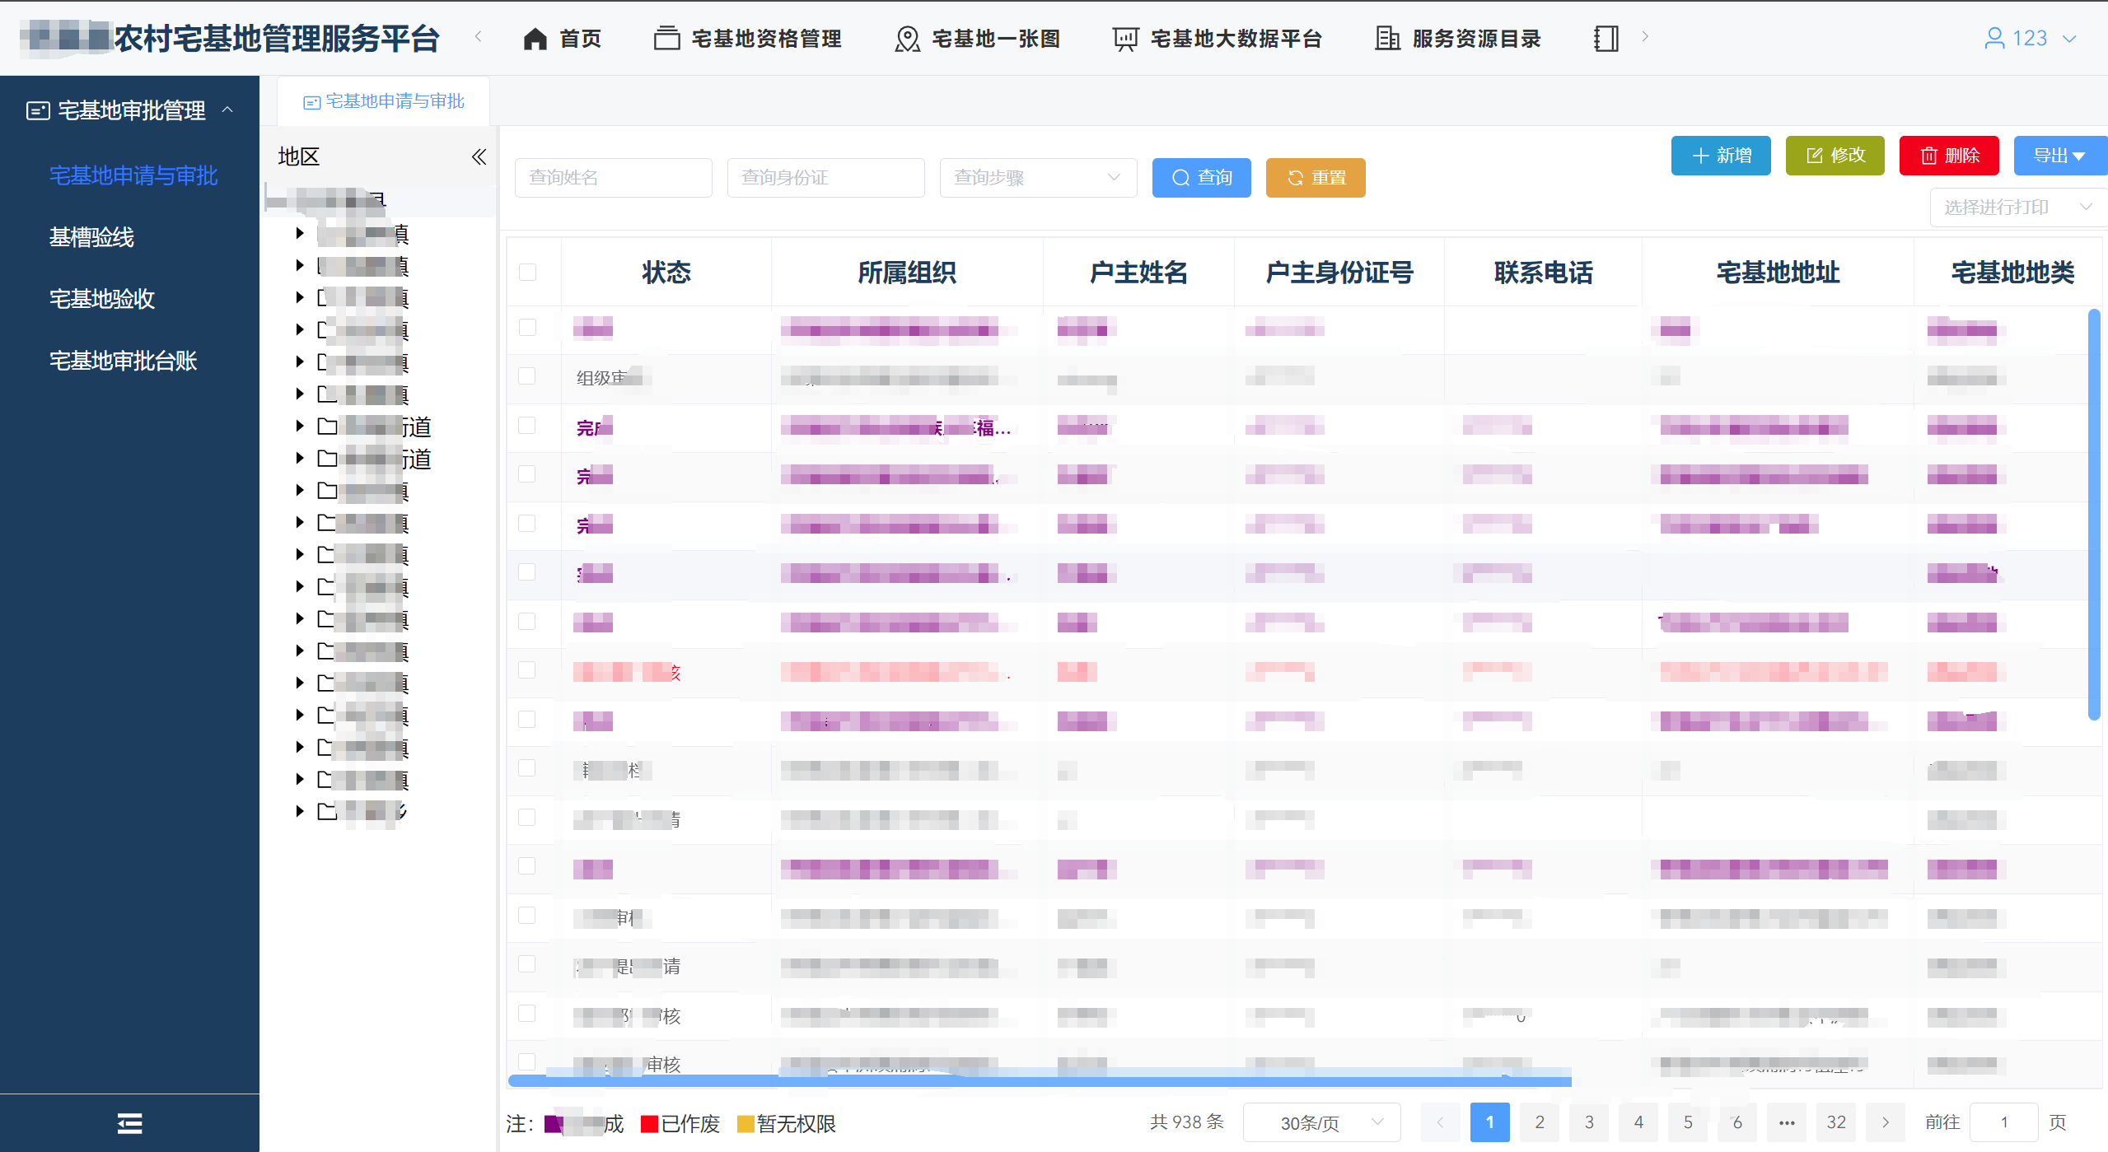Expand the first town tree node triangle

pyautogui.click(x=300, y=233)
